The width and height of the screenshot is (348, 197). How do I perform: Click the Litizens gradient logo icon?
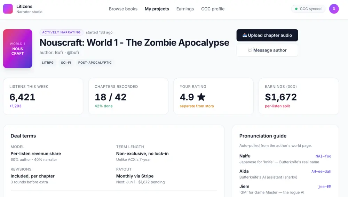click(x=8, y=9)
